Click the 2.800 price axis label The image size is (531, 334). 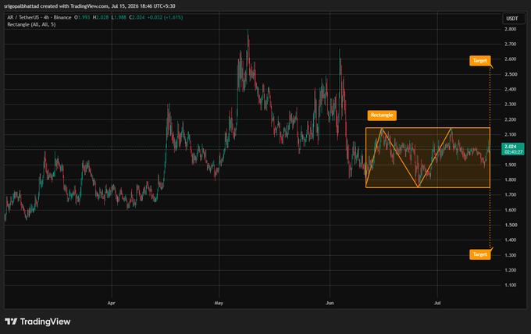[511, 29]
